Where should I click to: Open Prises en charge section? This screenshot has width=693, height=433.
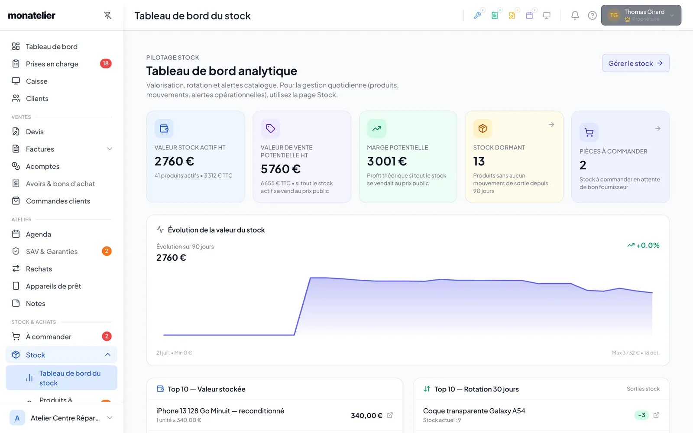pyautogui.click(x=62, y=64)
